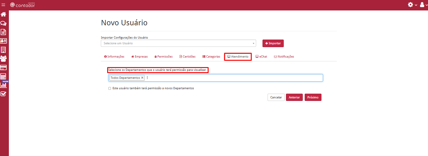Enable permission to new Departamentos checkbox
428x156 pixels.
click(x=110, y=89)
